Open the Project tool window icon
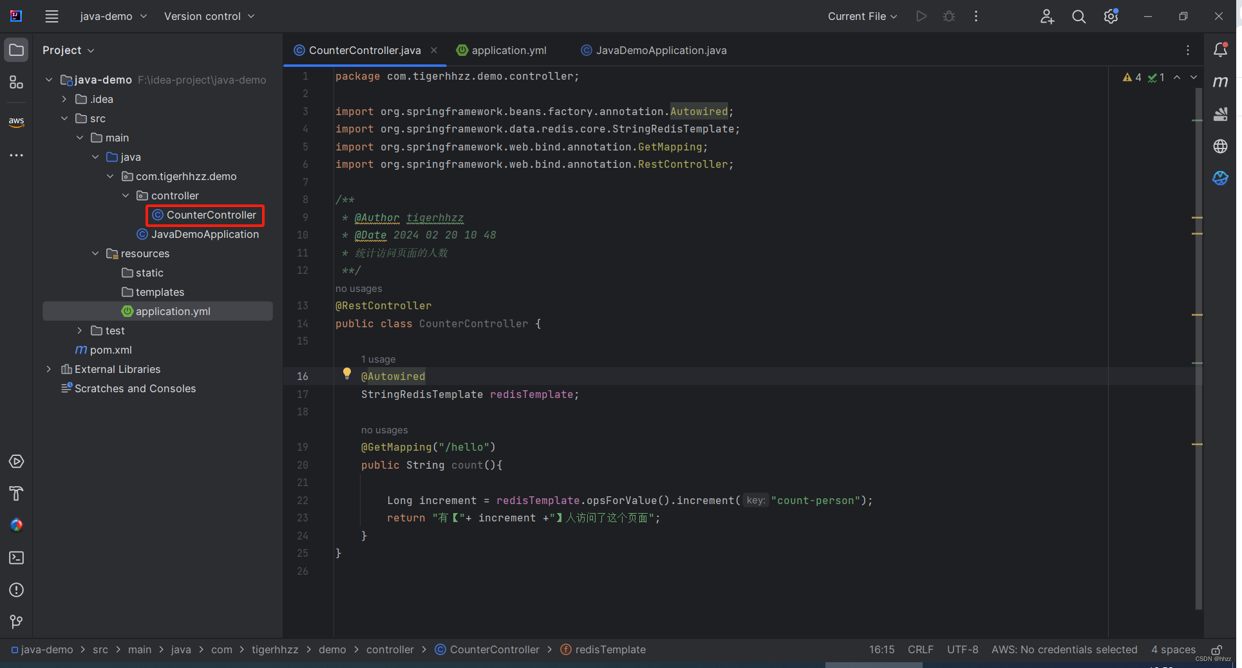The height and width of the screenshot is (668, 1242). point(16,50)
